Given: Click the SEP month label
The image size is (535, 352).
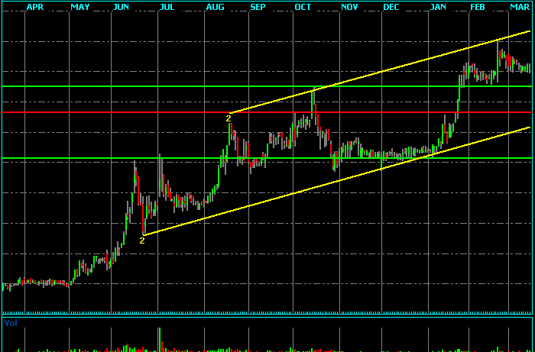Looking at the screenshot, I should (x=258, y=7).
